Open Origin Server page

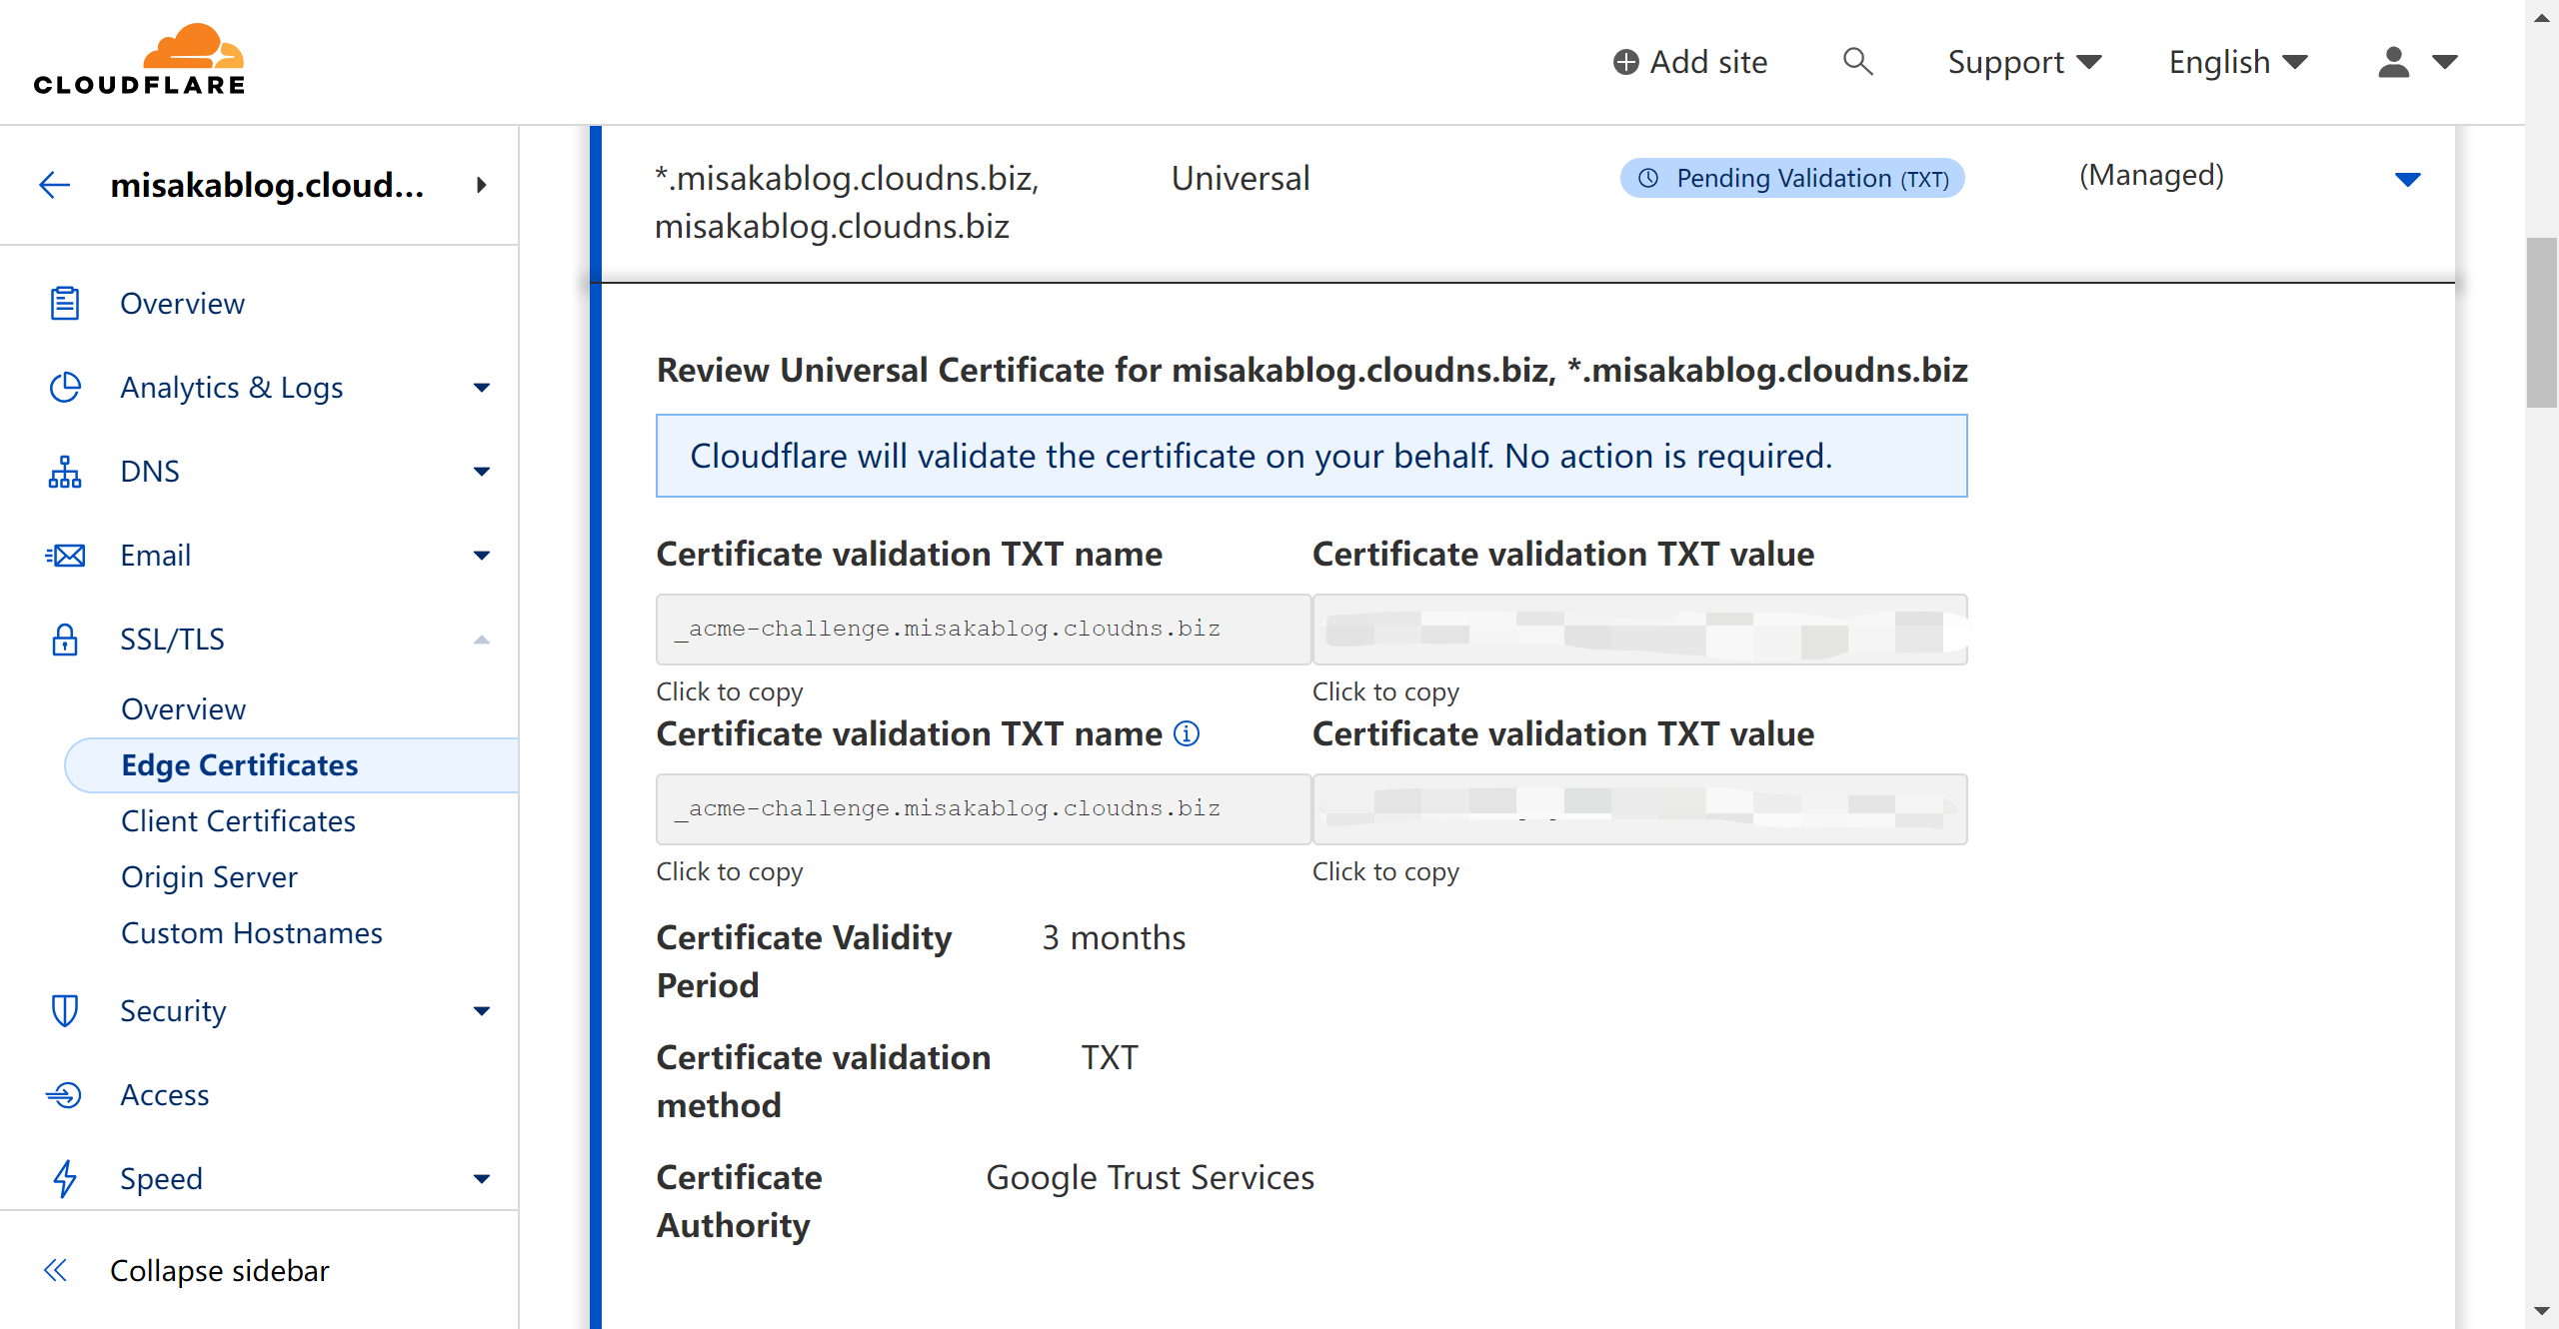[x=209, y=876]
